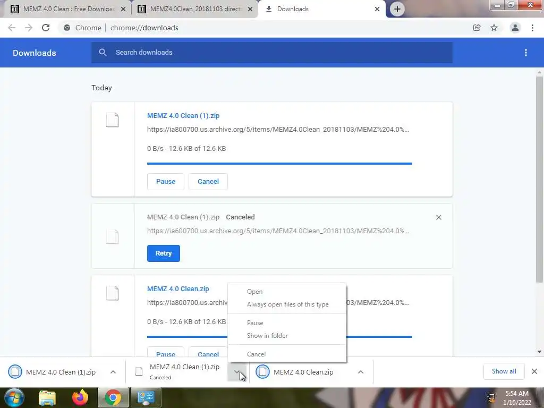Choose Cancel in the context menu

(287, 354)
